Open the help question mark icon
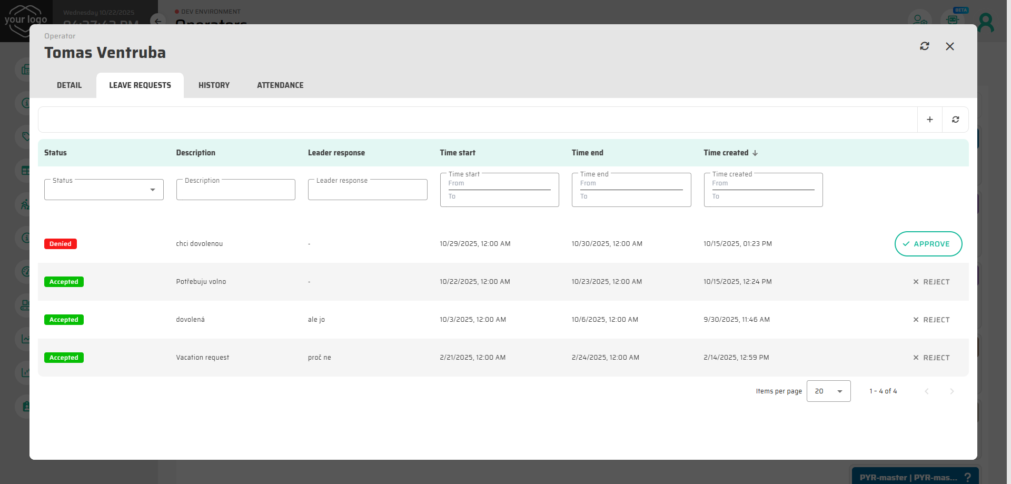This screenshot has width=1011, height=484. tap(967, 477)
